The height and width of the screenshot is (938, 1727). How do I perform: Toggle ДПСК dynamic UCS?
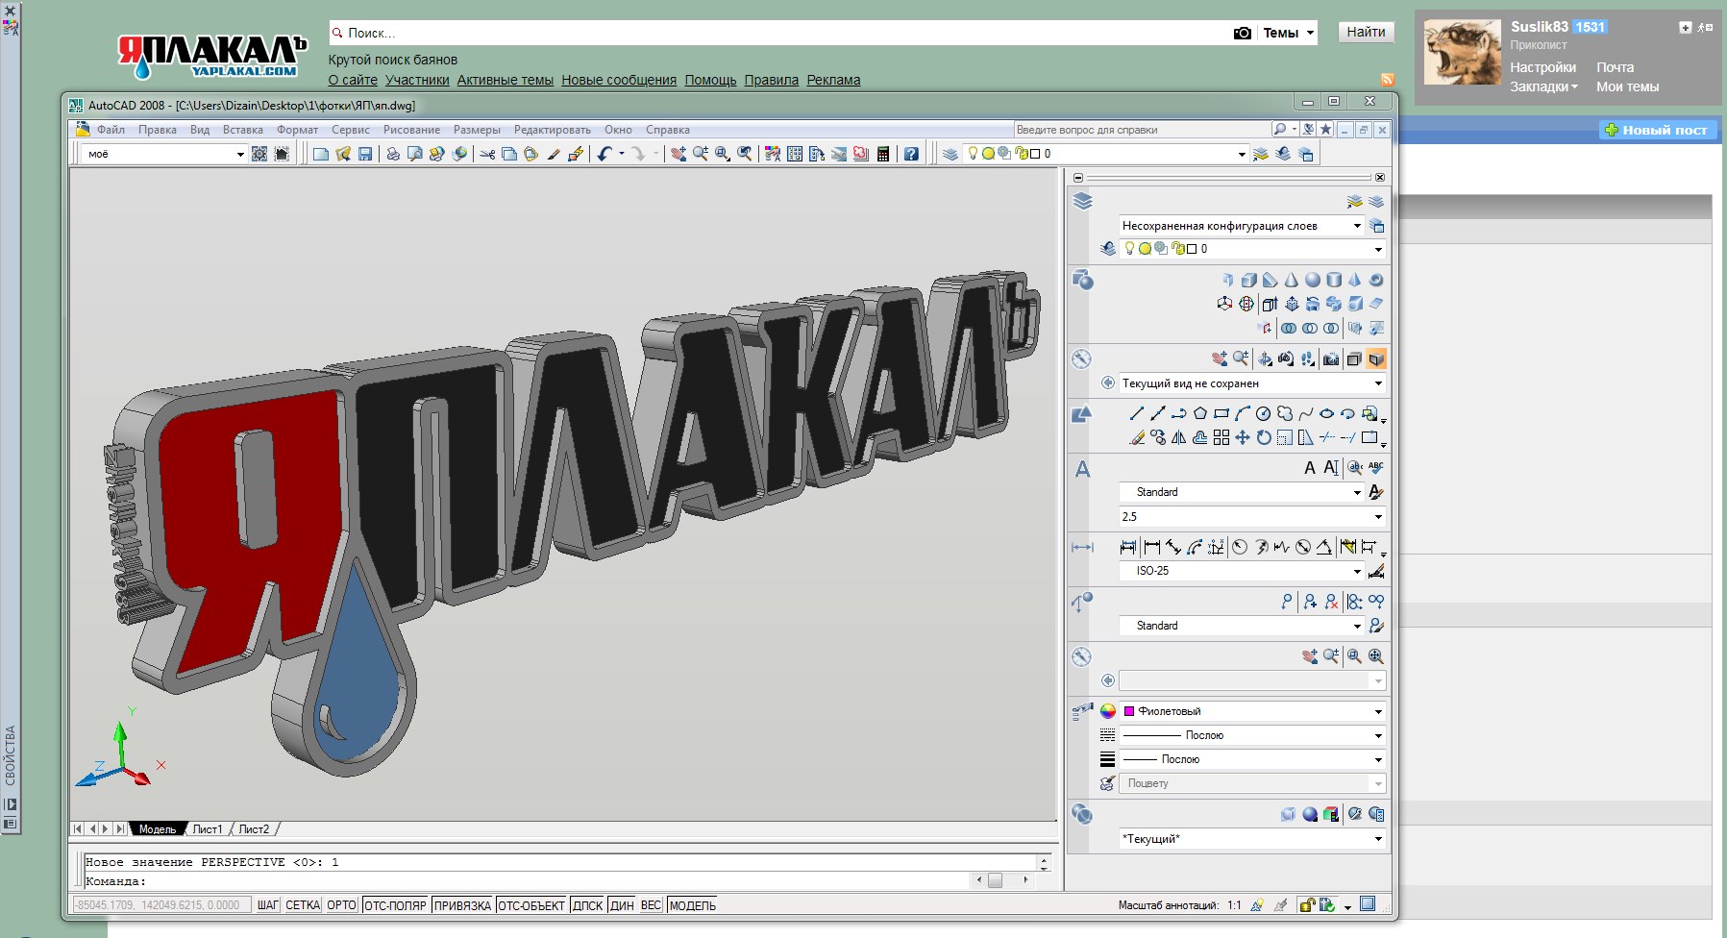click(587, 905)
